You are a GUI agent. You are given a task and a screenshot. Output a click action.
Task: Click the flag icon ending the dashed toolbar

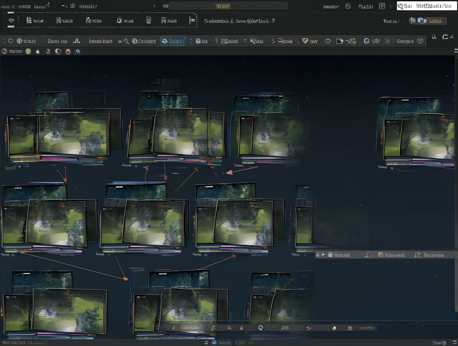[192, 20]
